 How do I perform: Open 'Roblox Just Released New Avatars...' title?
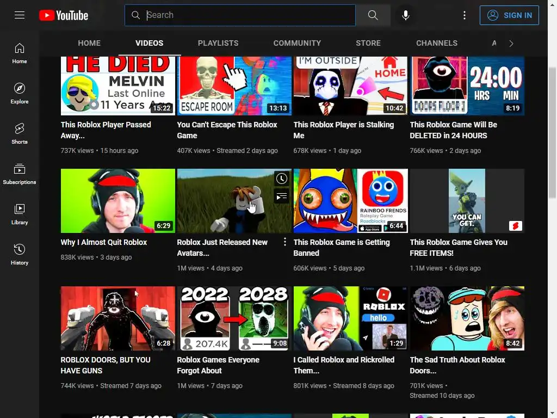tap(222, 248)
